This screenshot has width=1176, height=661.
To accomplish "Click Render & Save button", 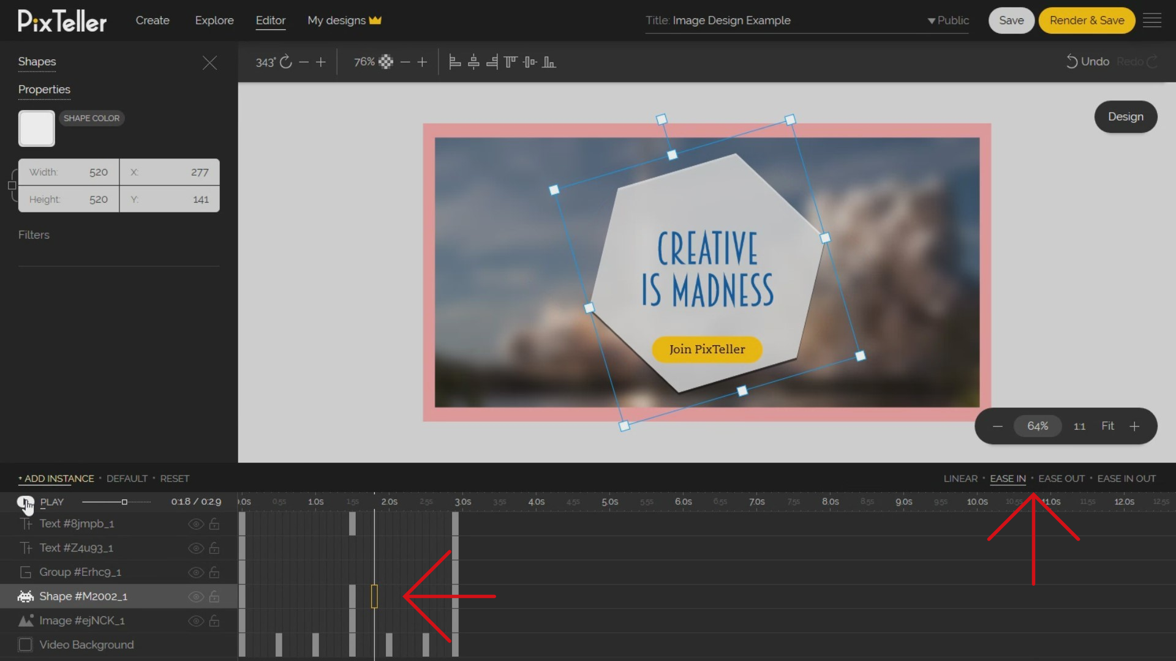I will coord(1087,20).
